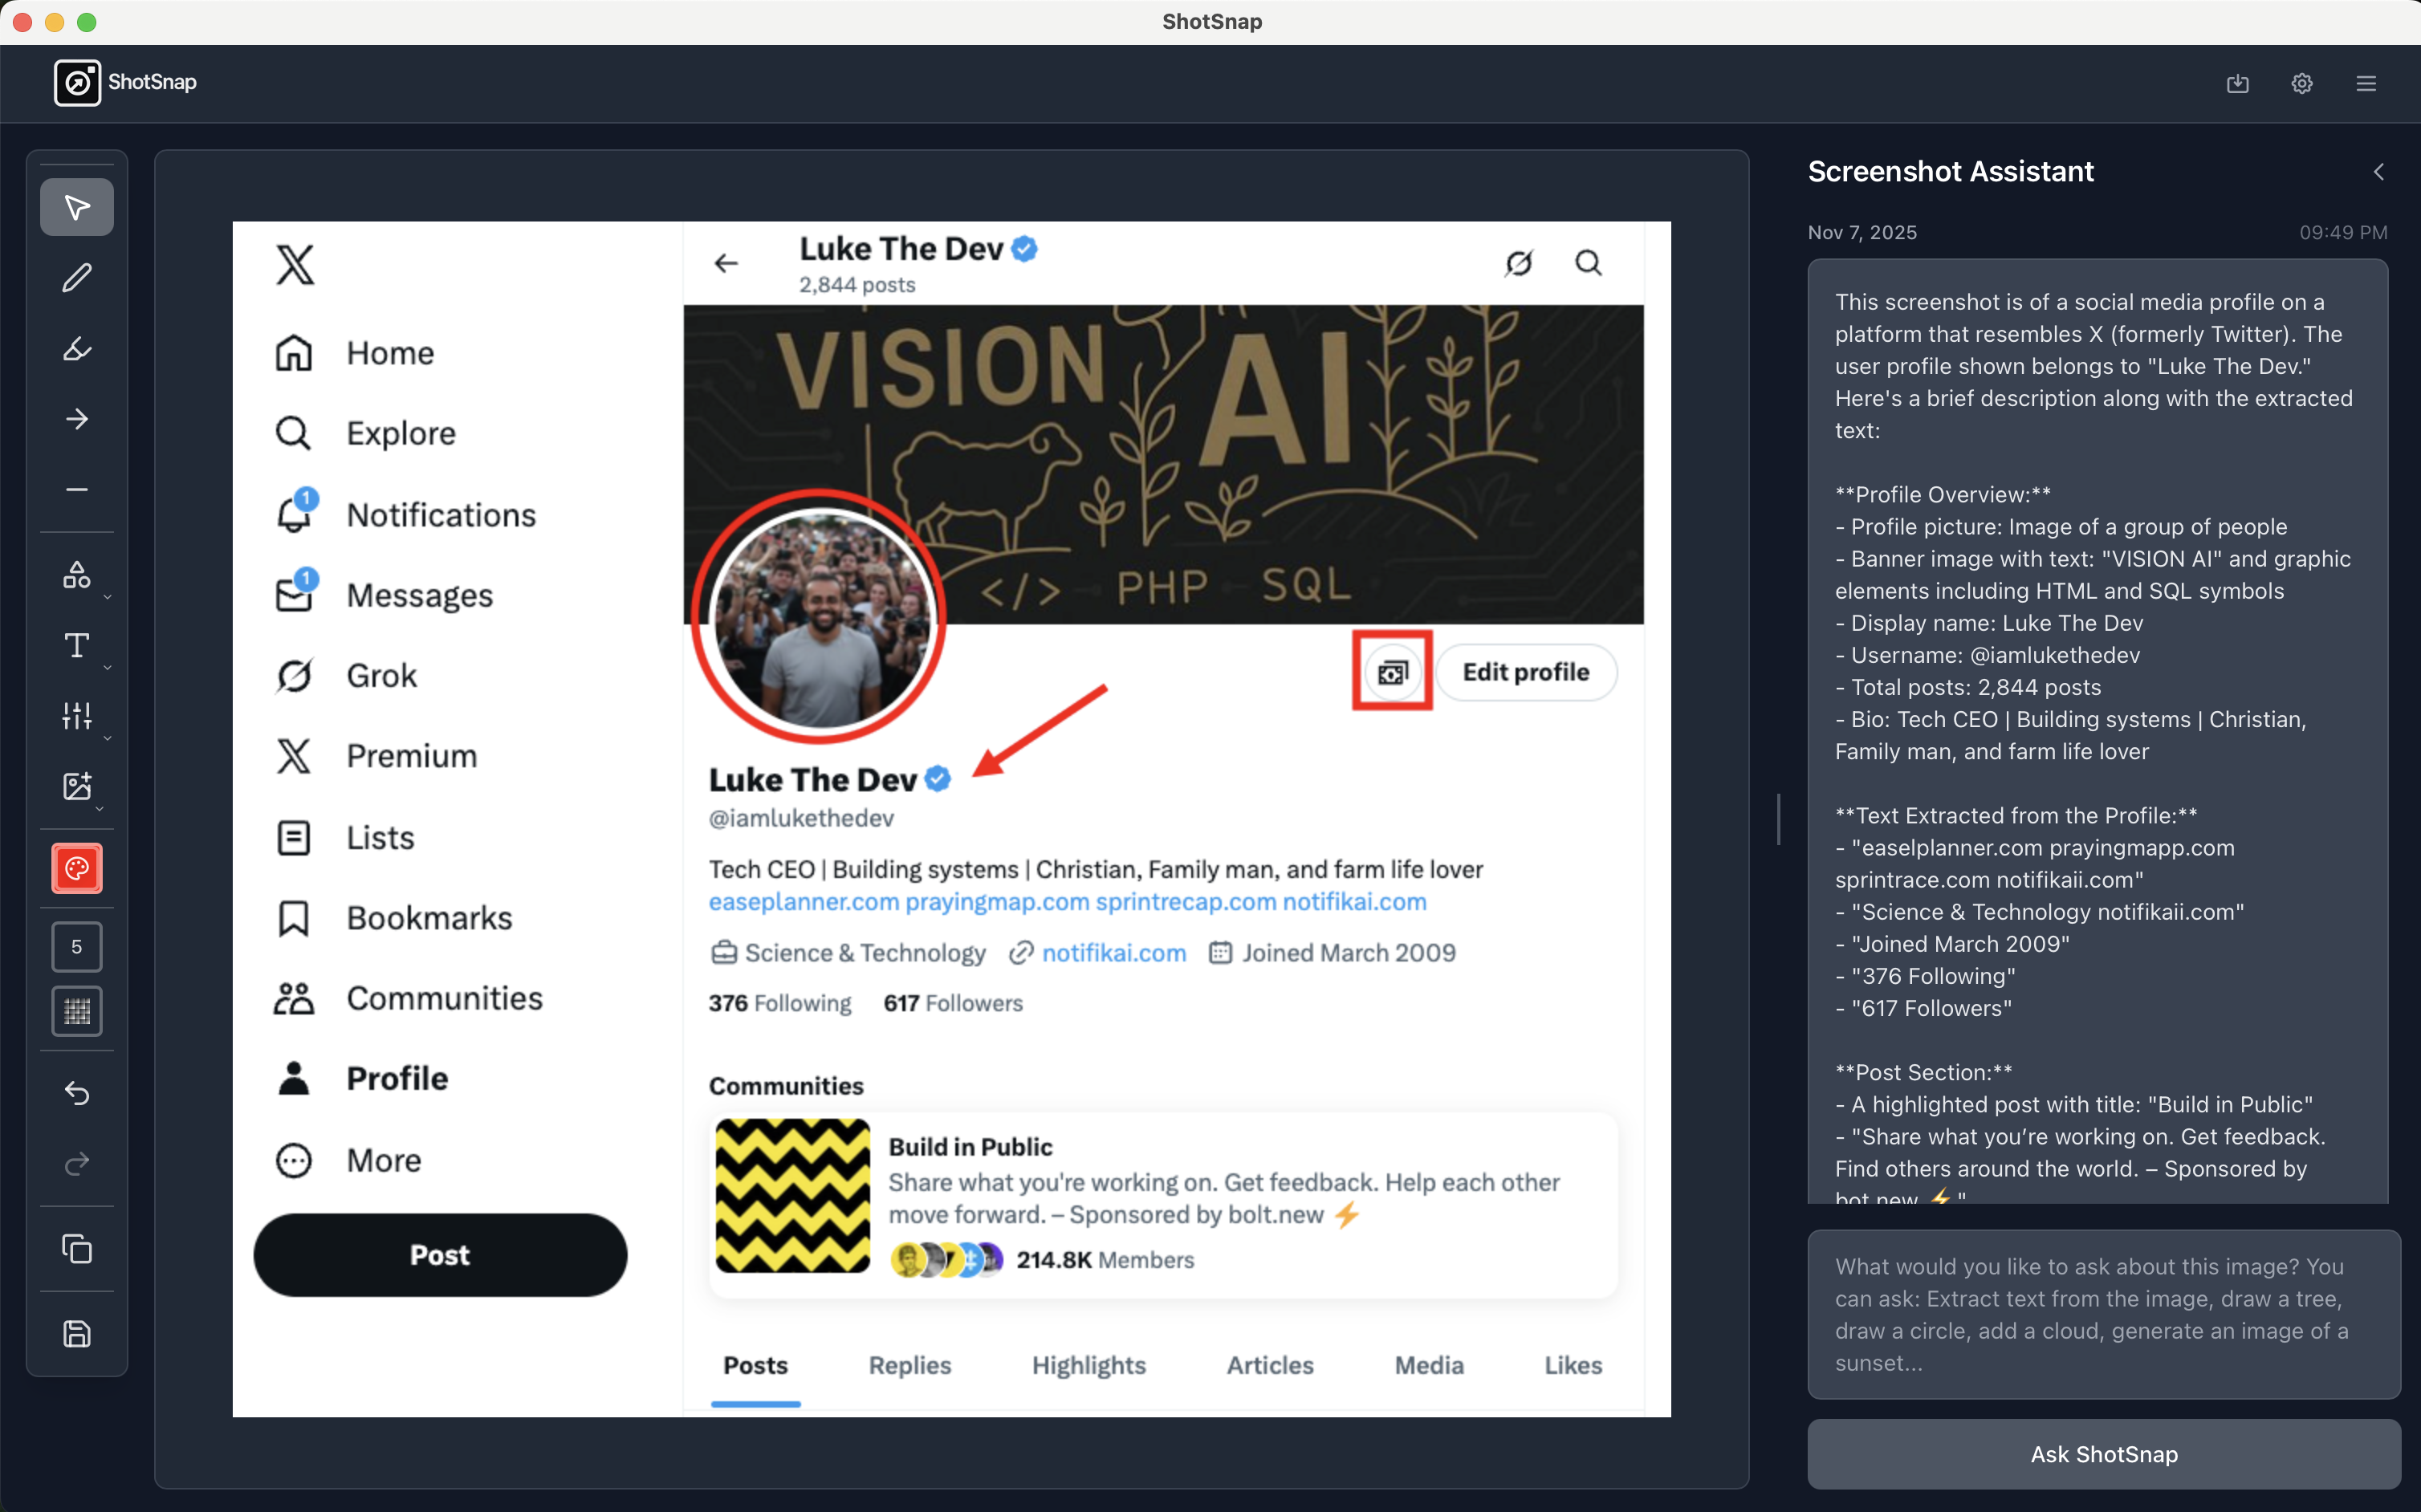
Task: Click the export download icon in the top bar
Action: click(x=2237, y=83)
